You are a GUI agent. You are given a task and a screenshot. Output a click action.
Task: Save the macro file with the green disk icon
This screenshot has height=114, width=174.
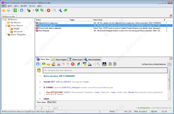15,10
